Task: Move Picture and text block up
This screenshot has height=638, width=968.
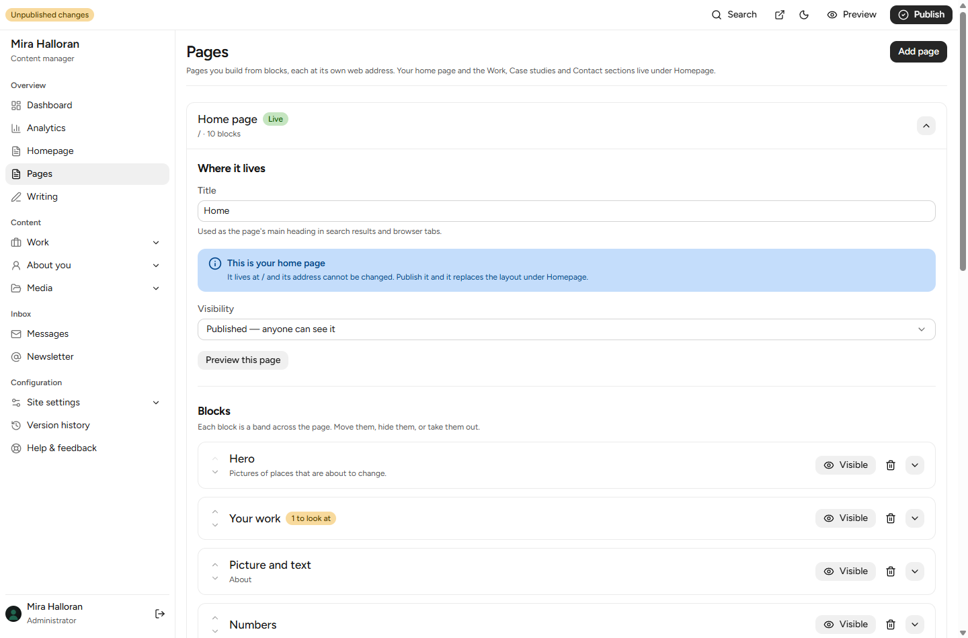Action: [215, 565]
